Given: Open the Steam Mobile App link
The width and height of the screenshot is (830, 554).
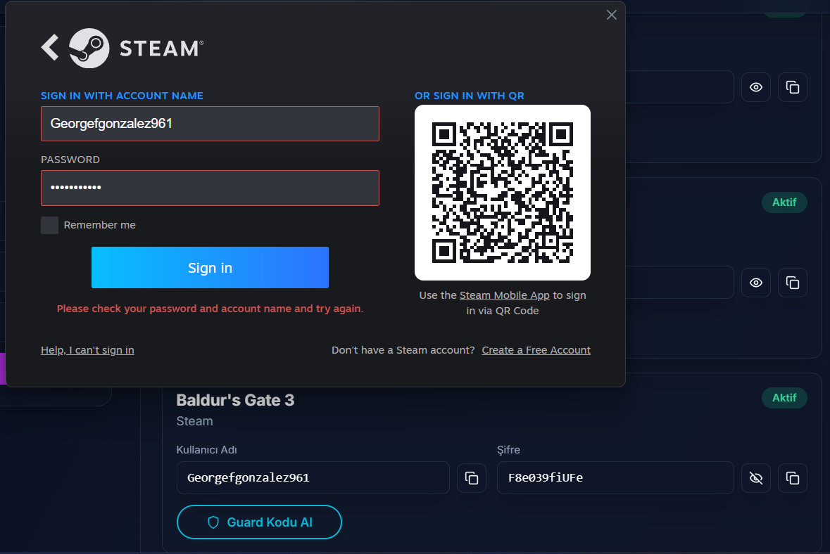Looking at the screenshot, I should [505, 295].
